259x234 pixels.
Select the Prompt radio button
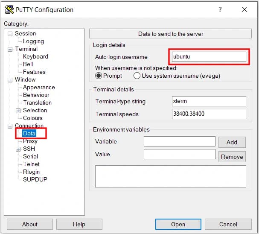tap(99, 76)
